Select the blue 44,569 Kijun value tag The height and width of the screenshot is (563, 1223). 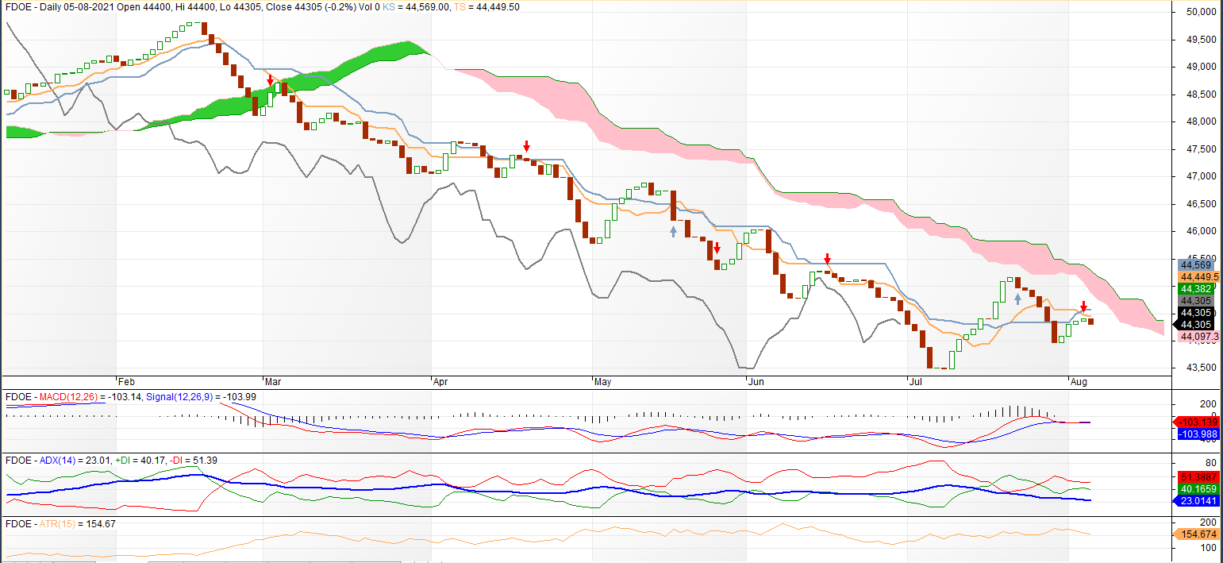point(1196,264)
